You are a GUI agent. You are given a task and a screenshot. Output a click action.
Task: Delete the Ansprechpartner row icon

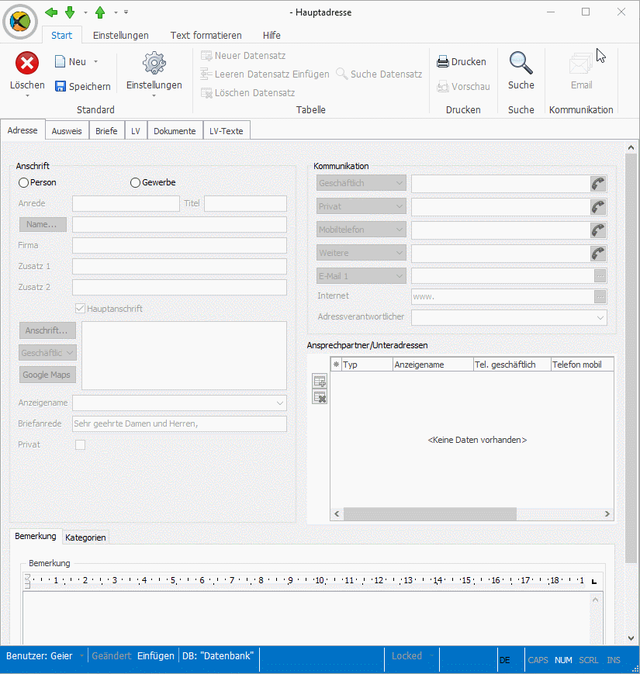pyautogui.click(x=320, y=397)
